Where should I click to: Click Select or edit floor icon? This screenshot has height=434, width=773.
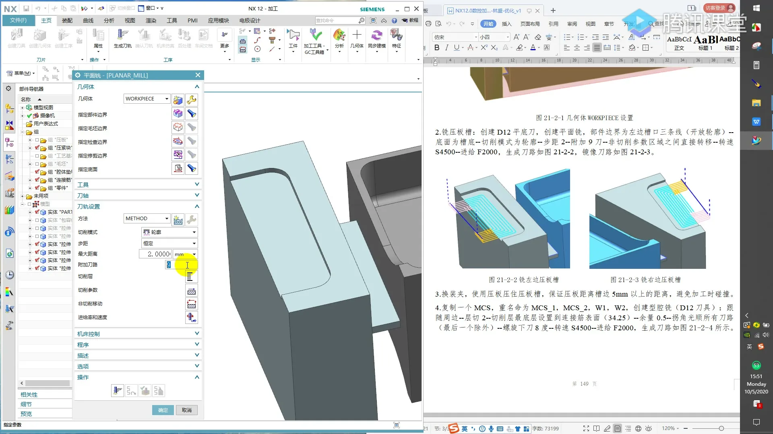(178, 168)
